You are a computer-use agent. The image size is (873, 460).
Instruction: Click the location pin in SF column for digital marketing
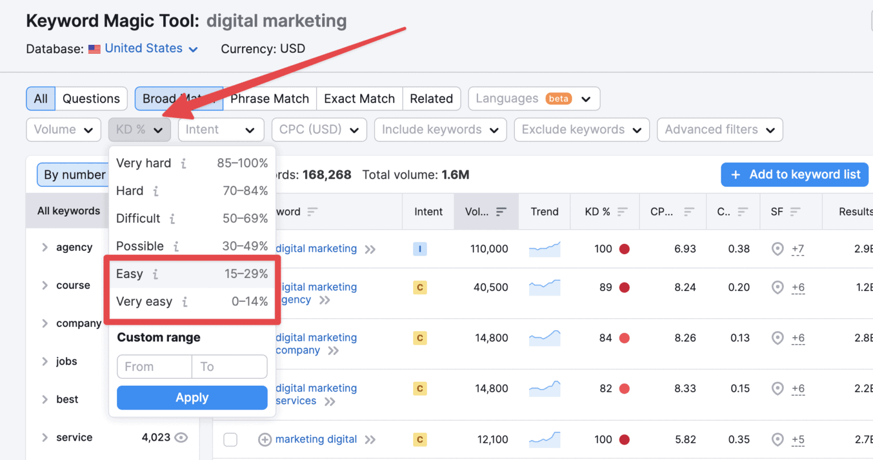click(x=778, y=248)
